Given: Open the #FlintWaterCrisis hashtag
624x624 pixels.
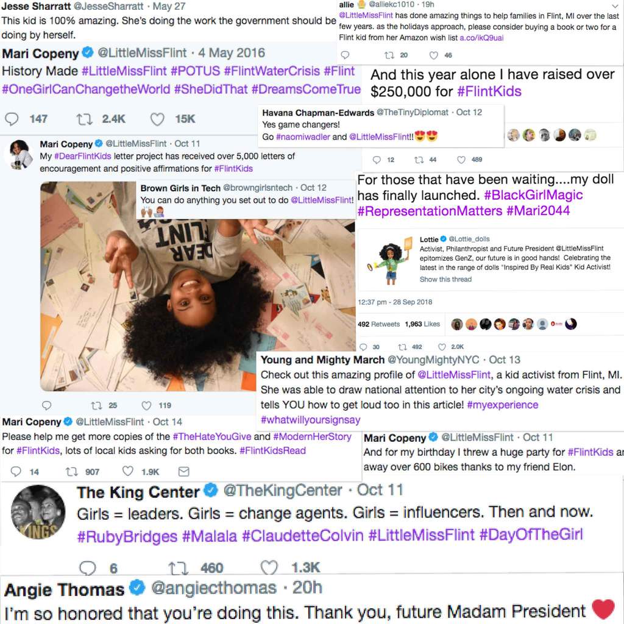Looking at the screenshot, I should [x=272, y=71].
